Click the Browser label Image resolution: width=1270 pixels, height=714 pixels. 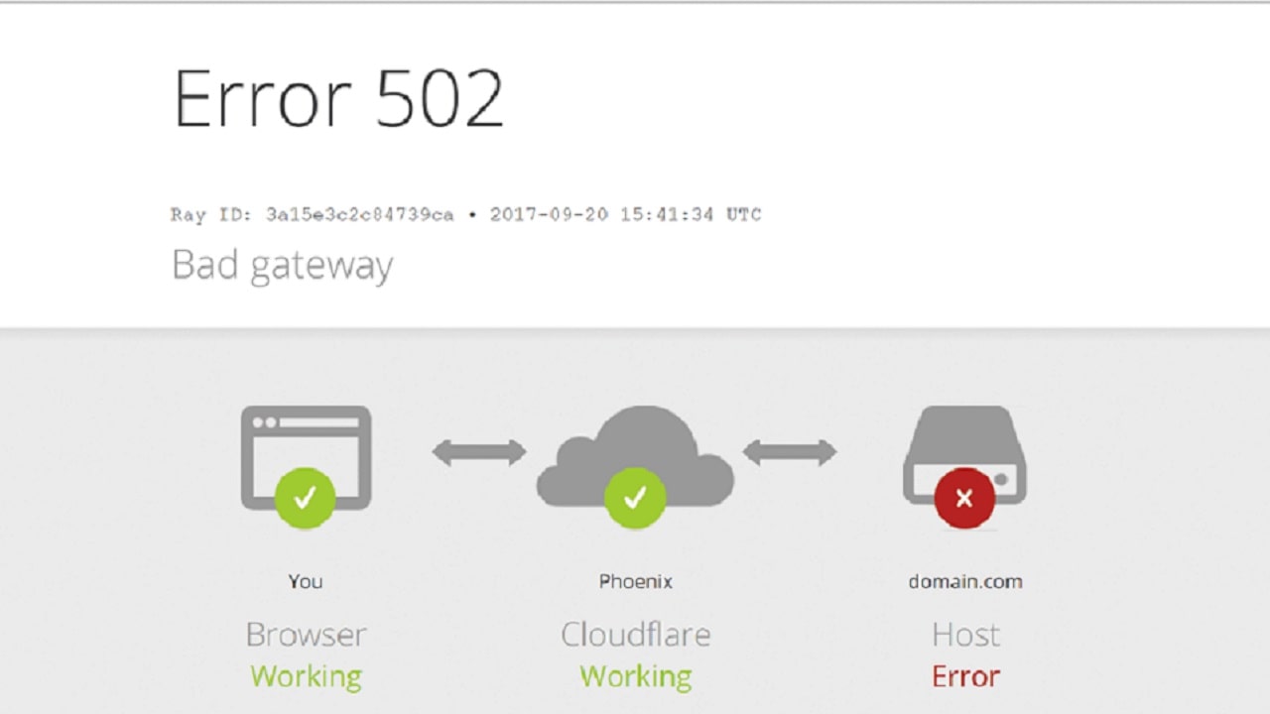click(307, 635)
